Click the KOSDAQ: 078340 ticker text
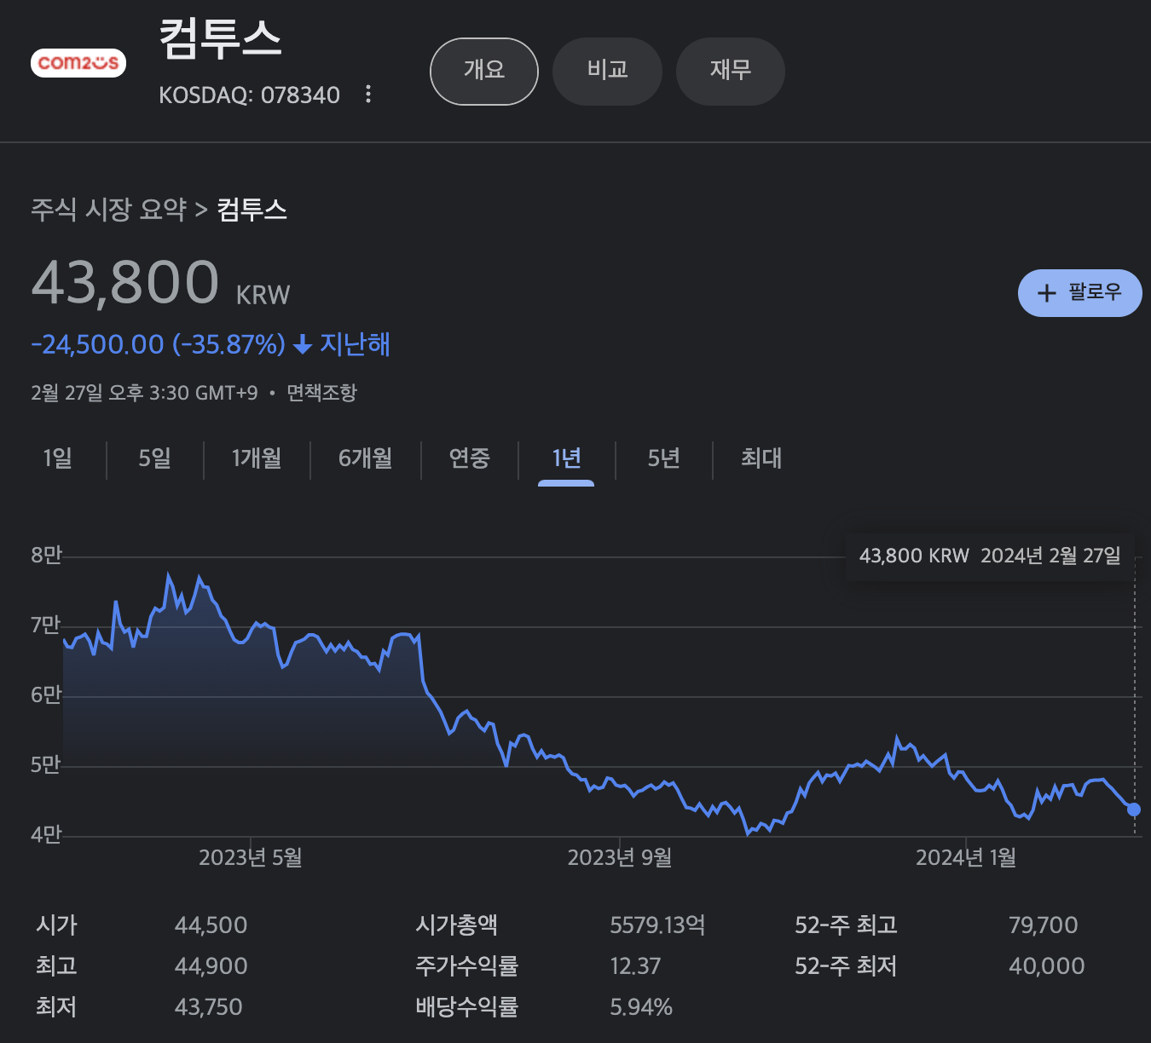Screen dimensions: 1151x1043 (x=249, y=95)
